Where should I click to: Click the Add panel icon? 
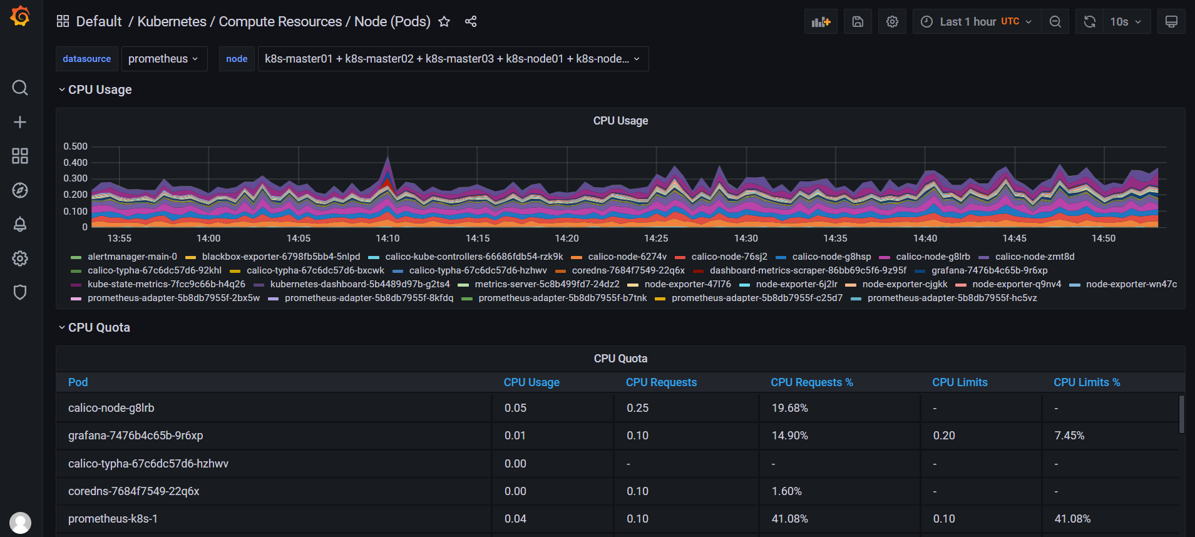point(821,22)
